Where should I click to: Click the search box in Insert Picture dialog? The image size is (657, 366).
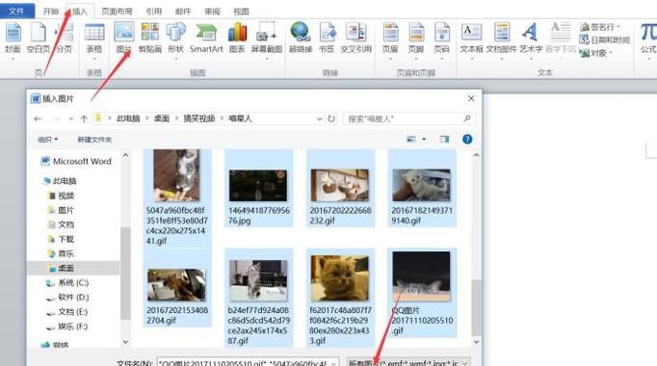tap(409, 118)
